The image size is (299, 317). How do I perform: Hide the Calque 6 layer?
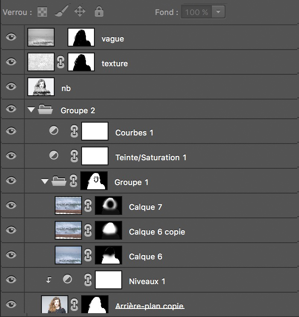[x=11, y=255]
